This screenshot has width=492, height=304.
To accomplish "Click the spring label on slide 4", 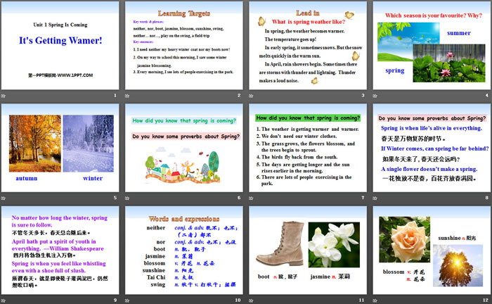I will 395,70.
